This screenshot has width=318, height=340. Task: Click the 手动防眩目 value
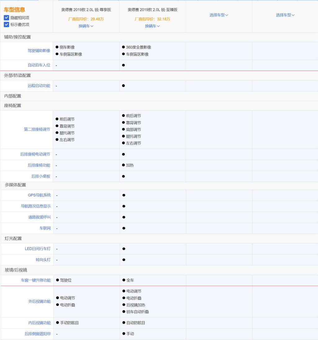70,323
